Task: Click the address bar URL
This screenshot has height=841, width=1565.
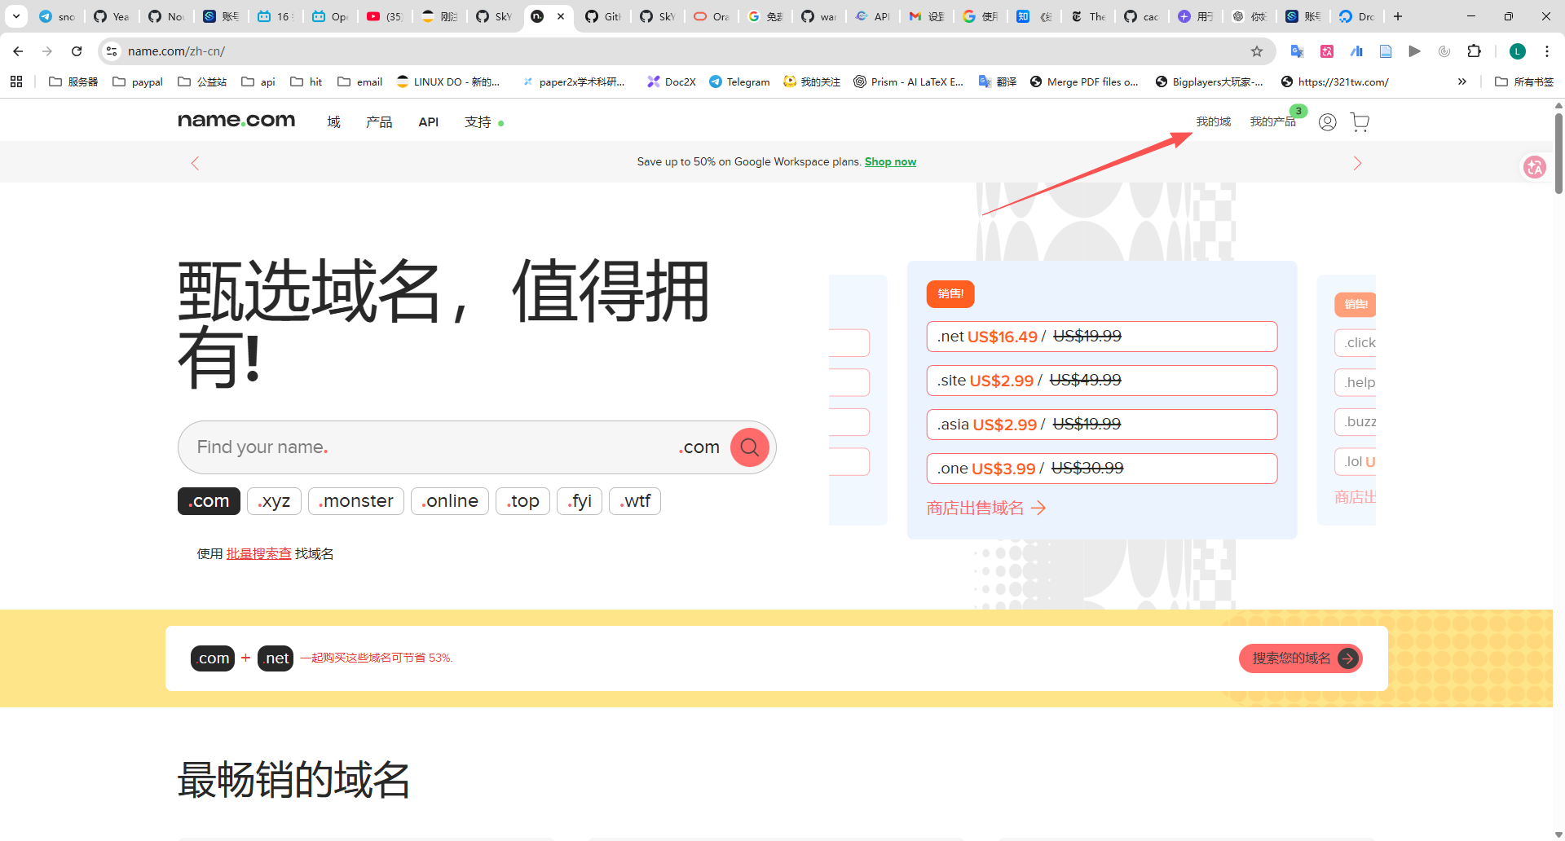Action: point(176,51)
